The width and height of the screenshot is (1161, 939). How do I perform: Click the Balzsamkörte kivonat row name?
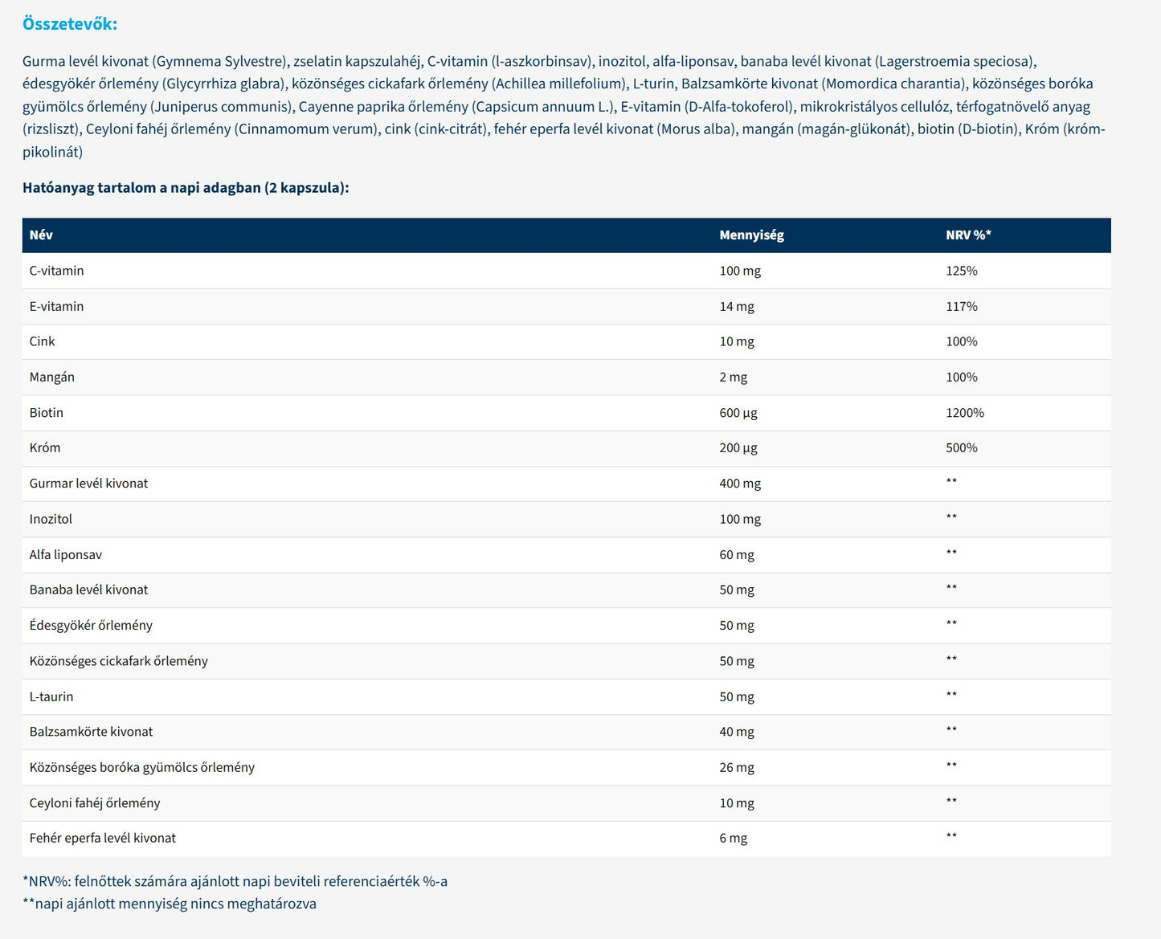(x=91, y=732)
